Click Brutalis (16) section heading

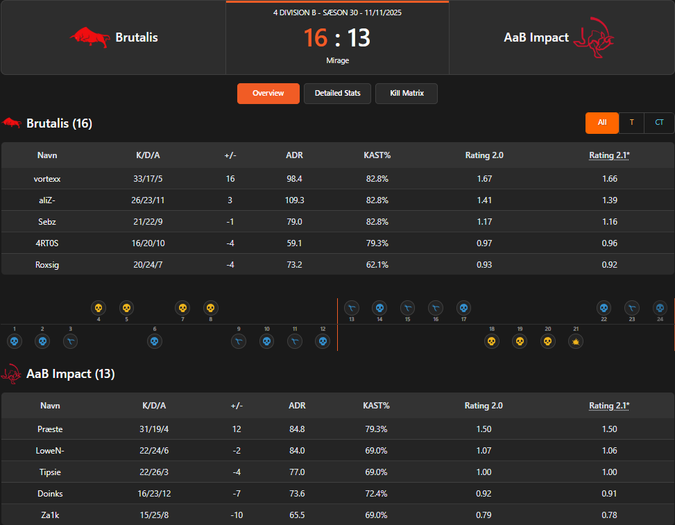point(59,123)
